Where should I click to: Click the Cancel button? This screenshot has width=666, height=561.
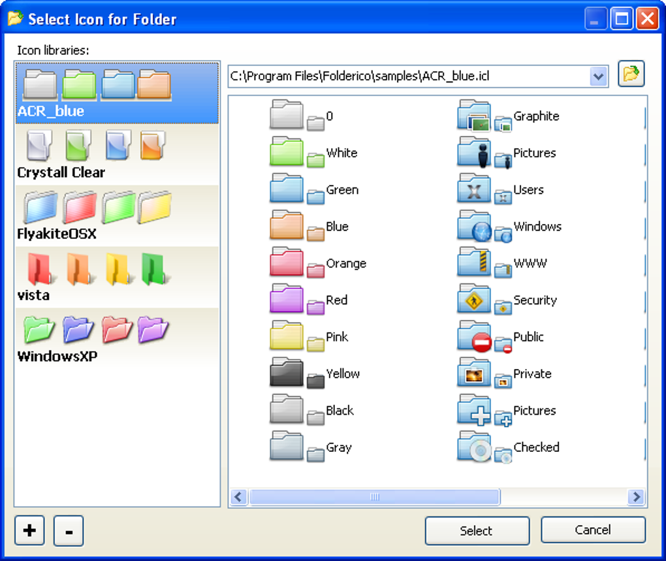point(593,530)
